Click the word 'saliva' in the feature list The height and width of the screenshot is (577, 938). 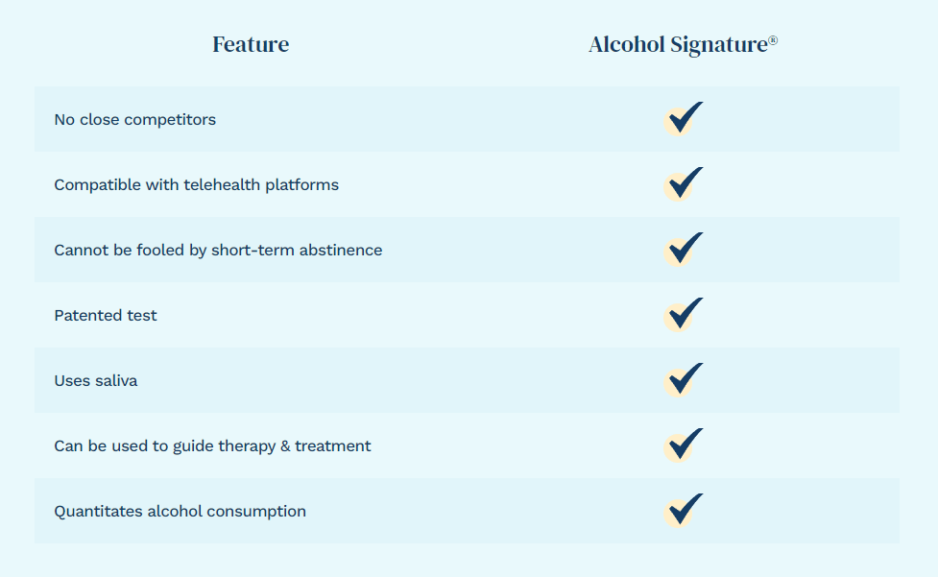(116, 381)
